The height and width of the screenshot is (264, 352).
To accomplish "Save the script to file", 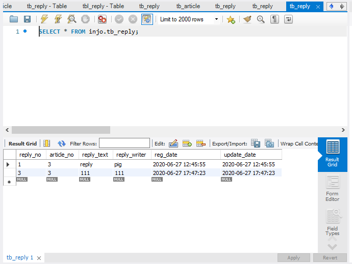I will [x=27, y=19].
